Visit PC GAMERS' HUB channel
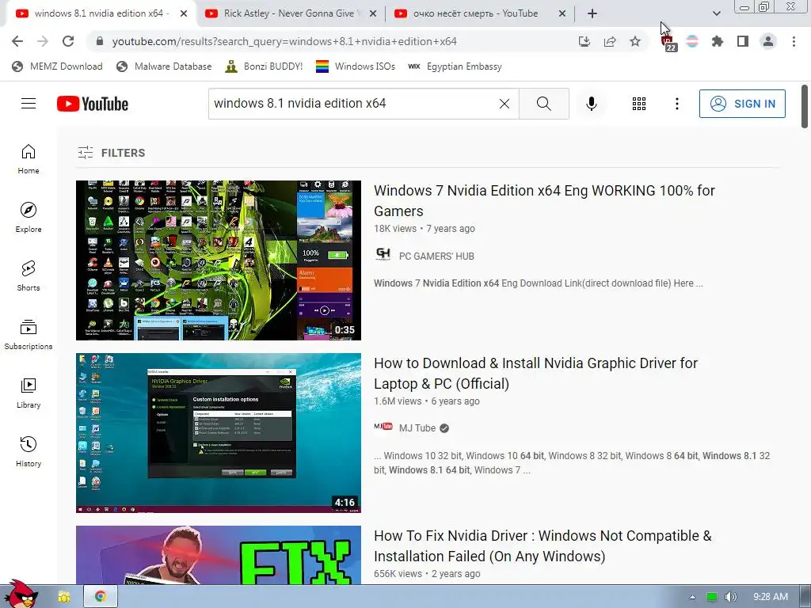This screenshot has height=608, width=811. 436,256
